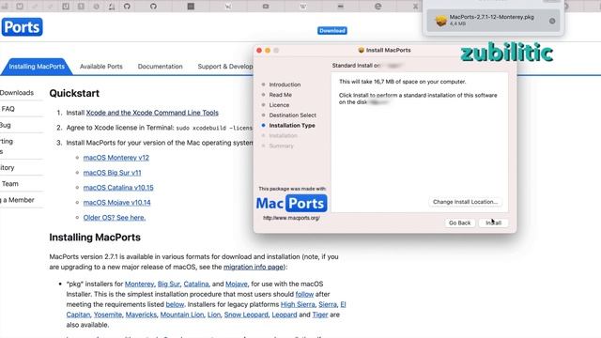
Task: Open the Available Ports tab
Action: pos(101,67)
